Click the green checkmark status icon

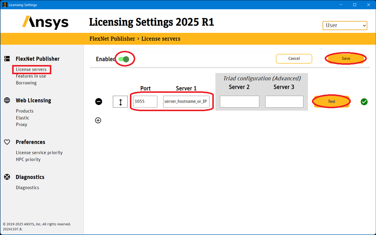click(x=364, y=102)
